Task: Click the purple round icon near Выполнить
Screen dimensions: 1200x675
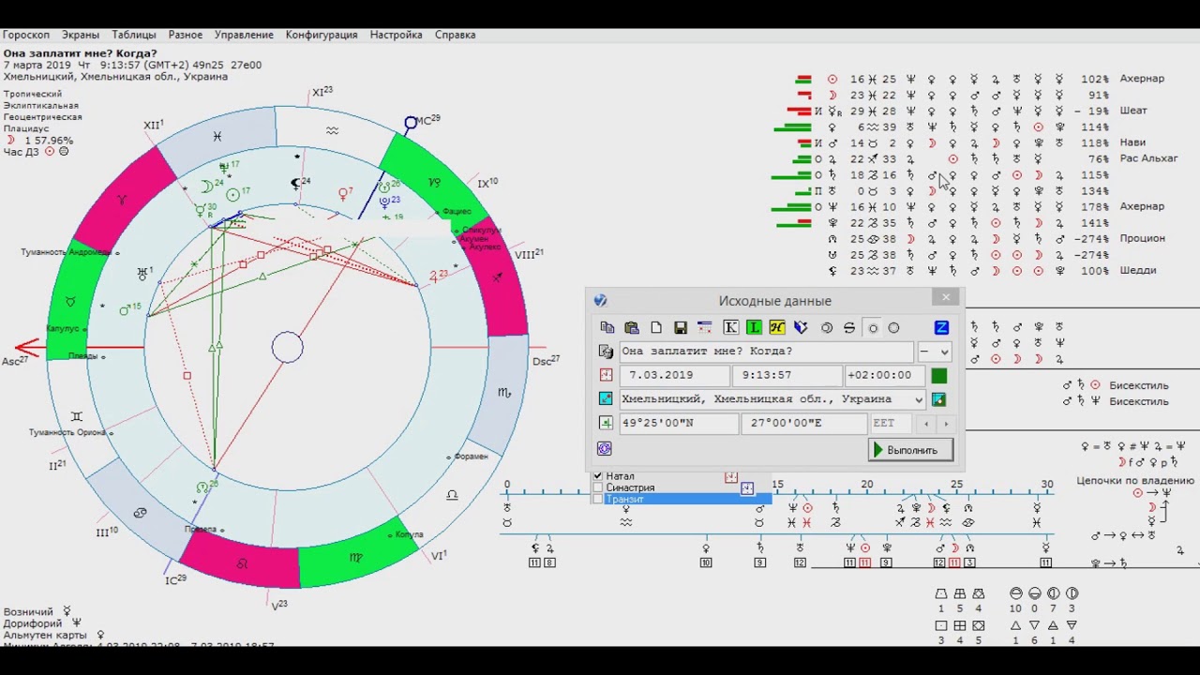Action: pos(605,449)
